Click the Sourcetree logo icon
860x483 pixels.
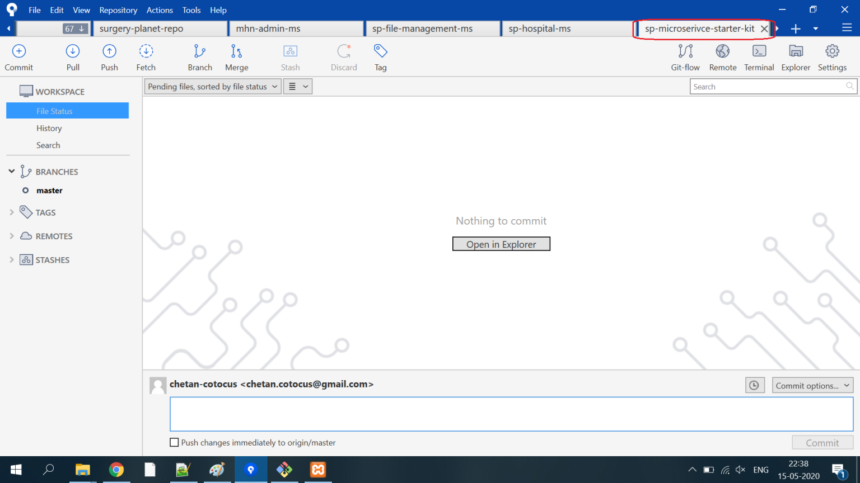coord(11,10)
